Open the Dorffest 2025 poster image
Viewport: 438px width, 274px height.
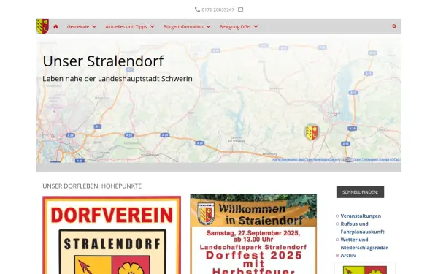253,234
